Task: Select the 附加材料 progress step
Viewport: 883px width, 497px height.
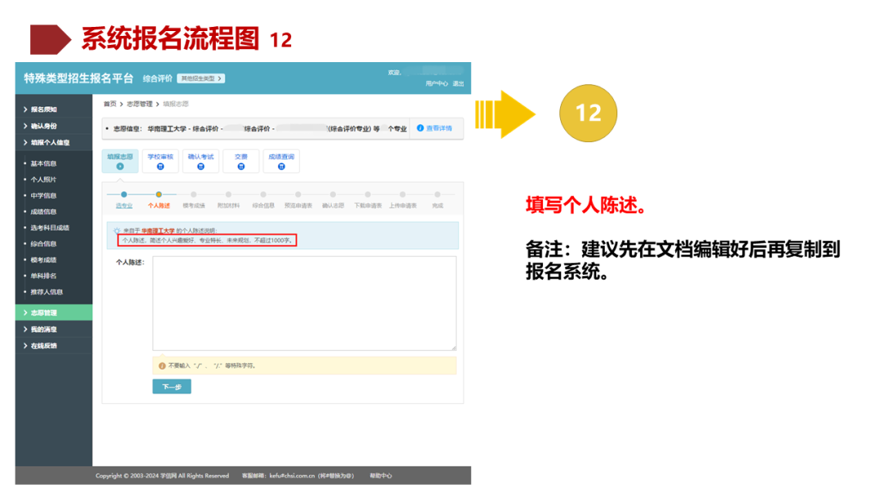Action: click(x=228, y=200)
